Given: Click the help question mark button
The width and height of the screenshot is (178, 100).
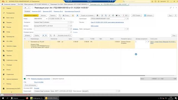Looking at the screenshot, I should tap(175, 16).
